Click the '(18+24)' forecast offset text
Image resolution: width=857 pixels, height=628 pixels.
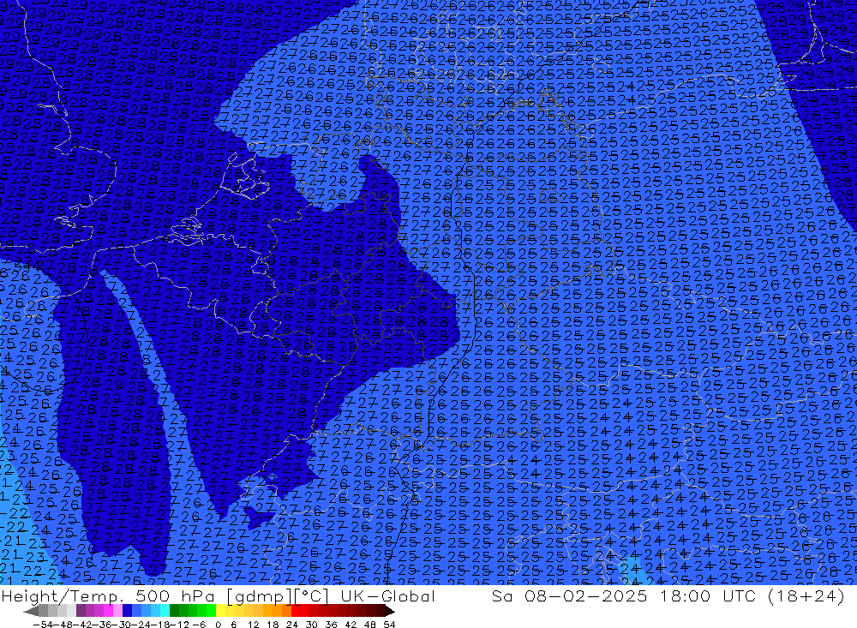(x=806, y=596)
